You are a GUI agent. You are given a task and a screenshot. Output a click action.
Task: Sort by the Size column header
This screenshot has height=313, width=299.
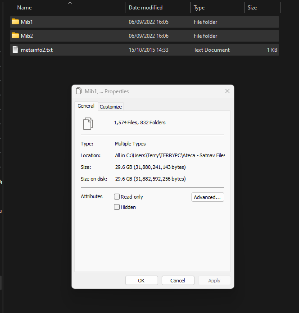click(252, 8)
